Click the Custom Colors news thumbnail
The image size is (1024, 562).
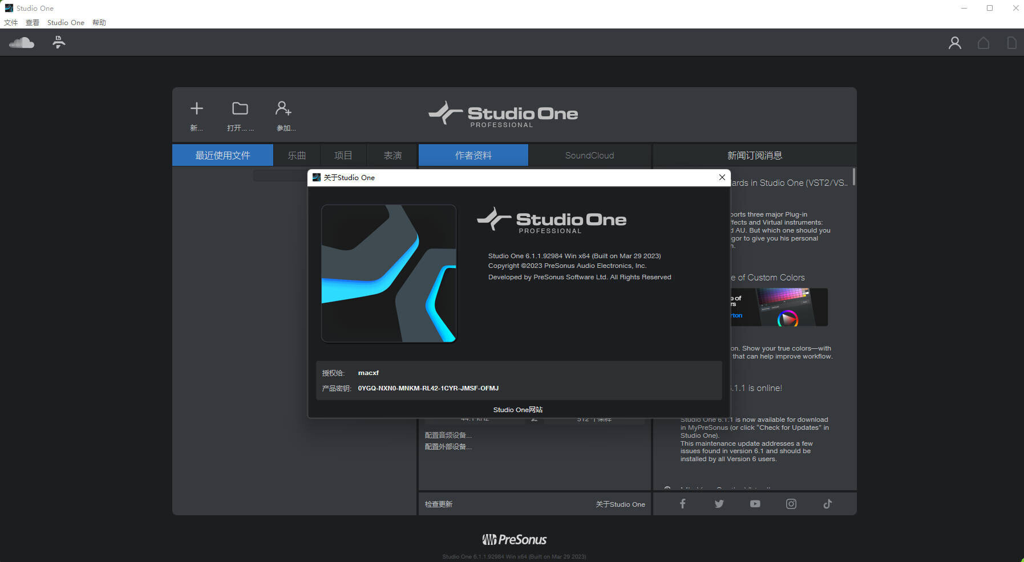tap(779, 307)
